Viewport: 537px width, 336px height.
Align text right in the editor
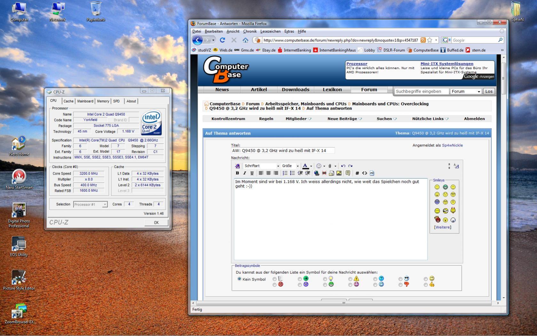pyautogui.click(x=276, y=173)
